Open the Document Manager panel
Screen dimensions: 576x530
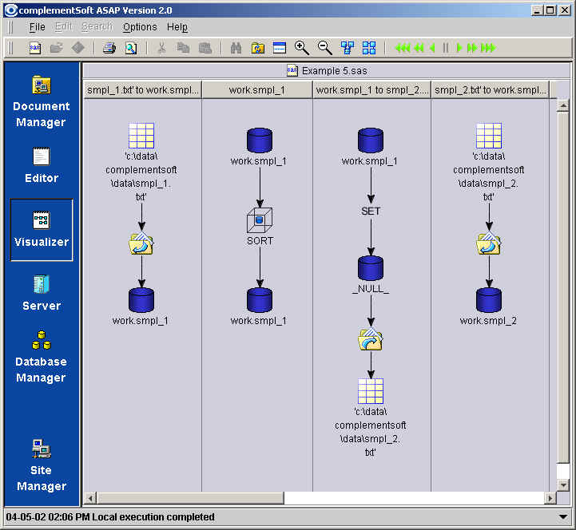click(x=42, y=101)
